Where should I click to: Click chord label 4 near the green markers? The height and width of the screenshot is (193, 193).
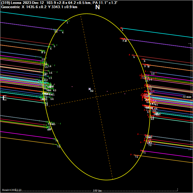point(63,33)
